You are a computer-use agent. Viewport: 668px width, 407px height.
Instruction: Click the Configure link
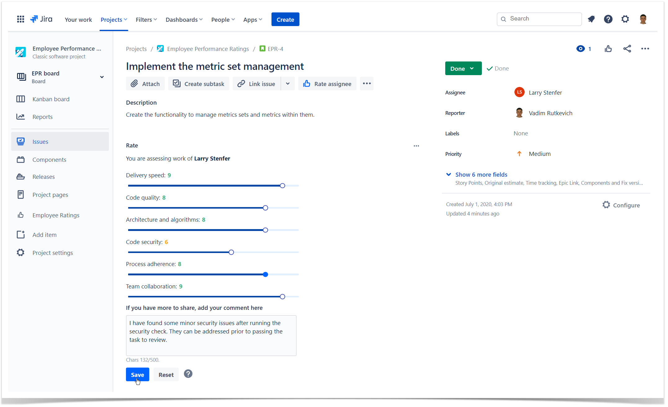pyautogui.click(x=626, y=205)
